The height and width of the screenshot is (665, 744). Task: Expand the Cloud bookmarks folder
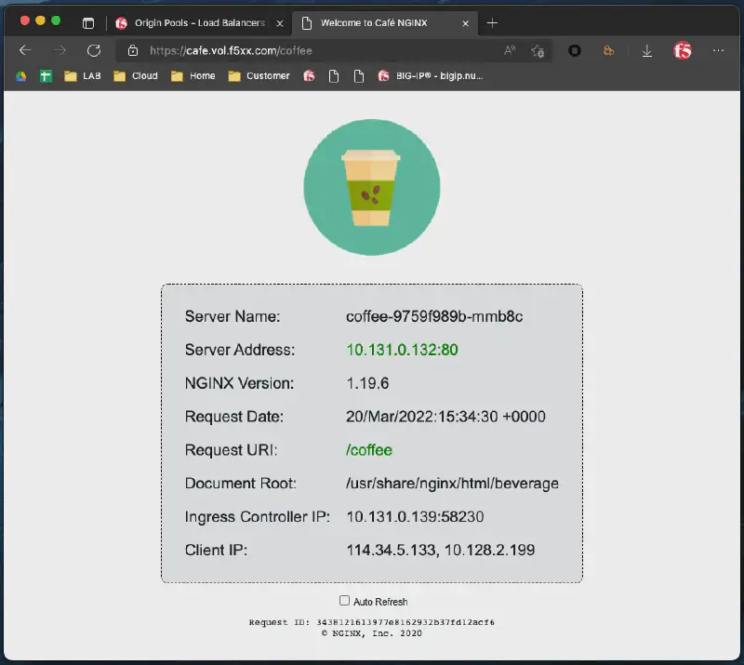[x=135, y=76]
